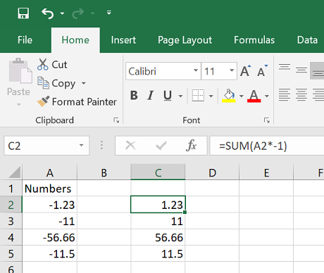Click the fill handle on cell C2
This screenshot has width=324, height=273.
point(185,212)
